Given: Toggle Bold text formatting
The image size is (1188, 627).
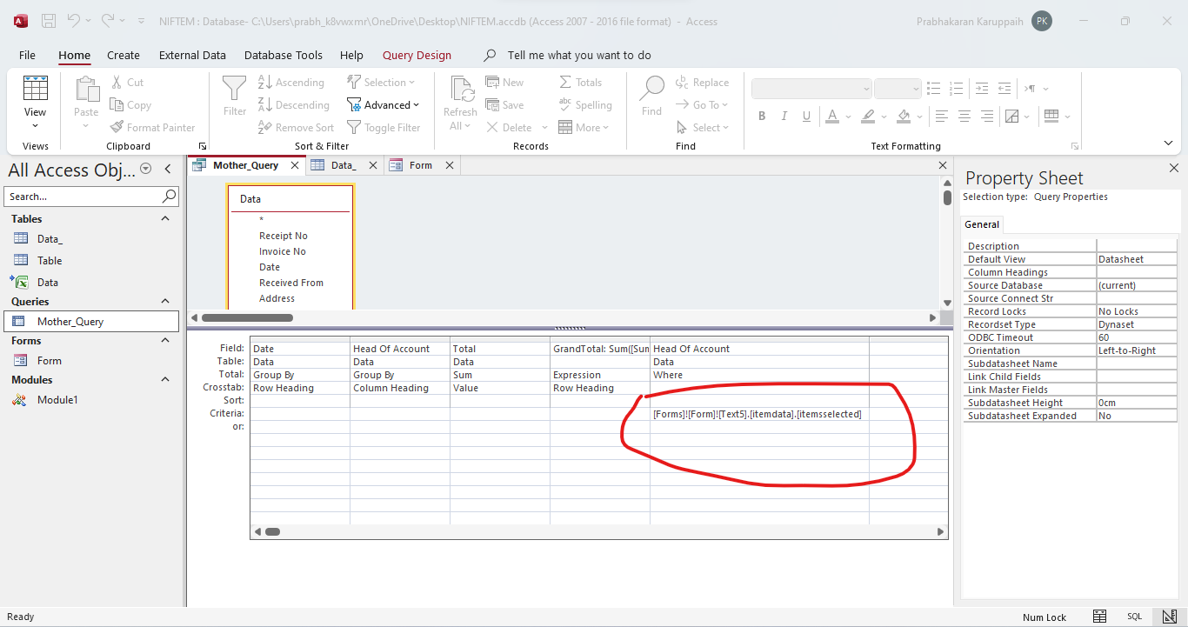Looking at the screenshot, I should pos(761,115).
